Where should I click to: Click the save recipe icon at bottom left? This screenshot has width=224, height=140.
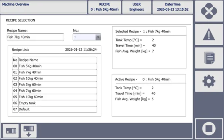11,131
